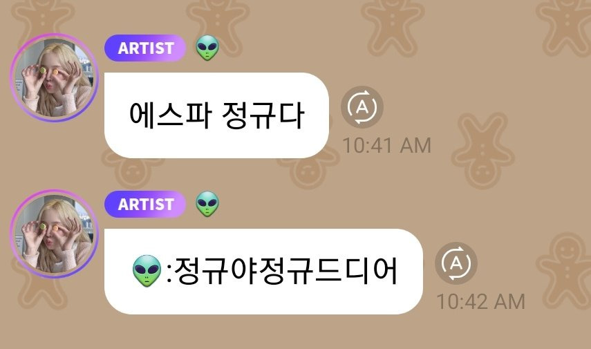Select the '에스파 정규다' message bubble

click(217, 115)
